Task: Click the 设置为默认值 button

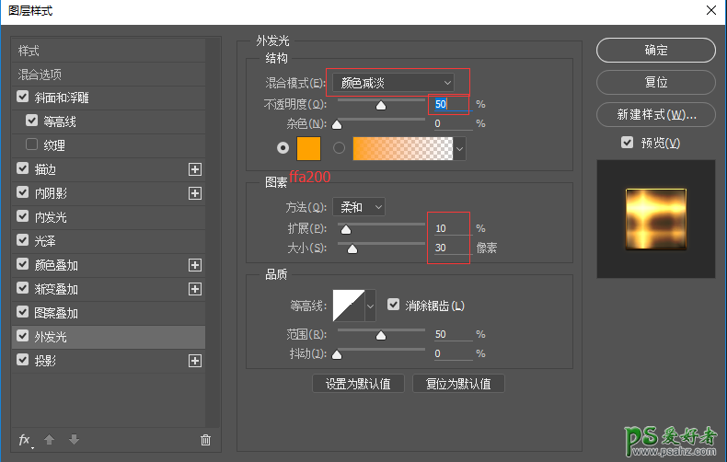Action: 358,384
